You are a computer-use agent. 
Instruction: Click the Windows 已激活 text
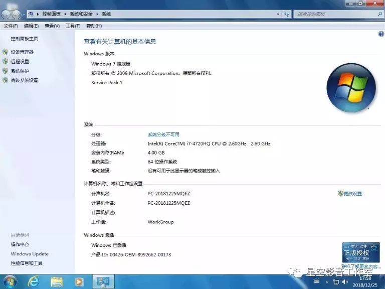pyautogui.click(x=109, y=245)
